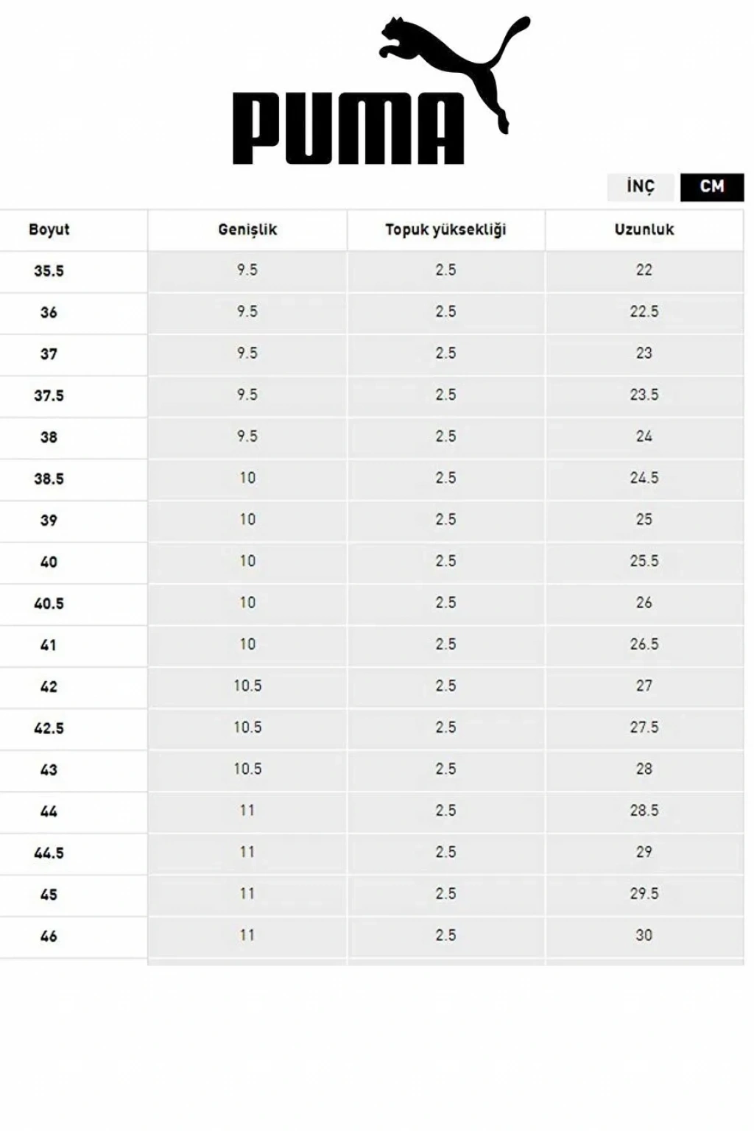Select size 35.5 row label
754x1131 pixels.
[49, 271]
